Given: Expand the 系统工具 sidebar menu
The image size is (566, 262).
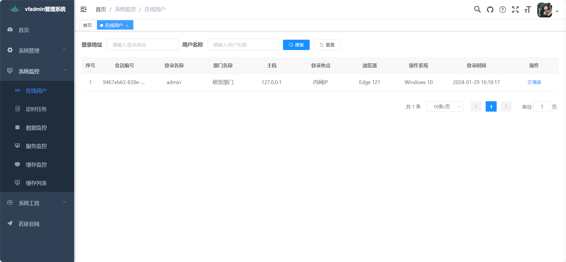Looking at the screenshot, I should point(37,203).
